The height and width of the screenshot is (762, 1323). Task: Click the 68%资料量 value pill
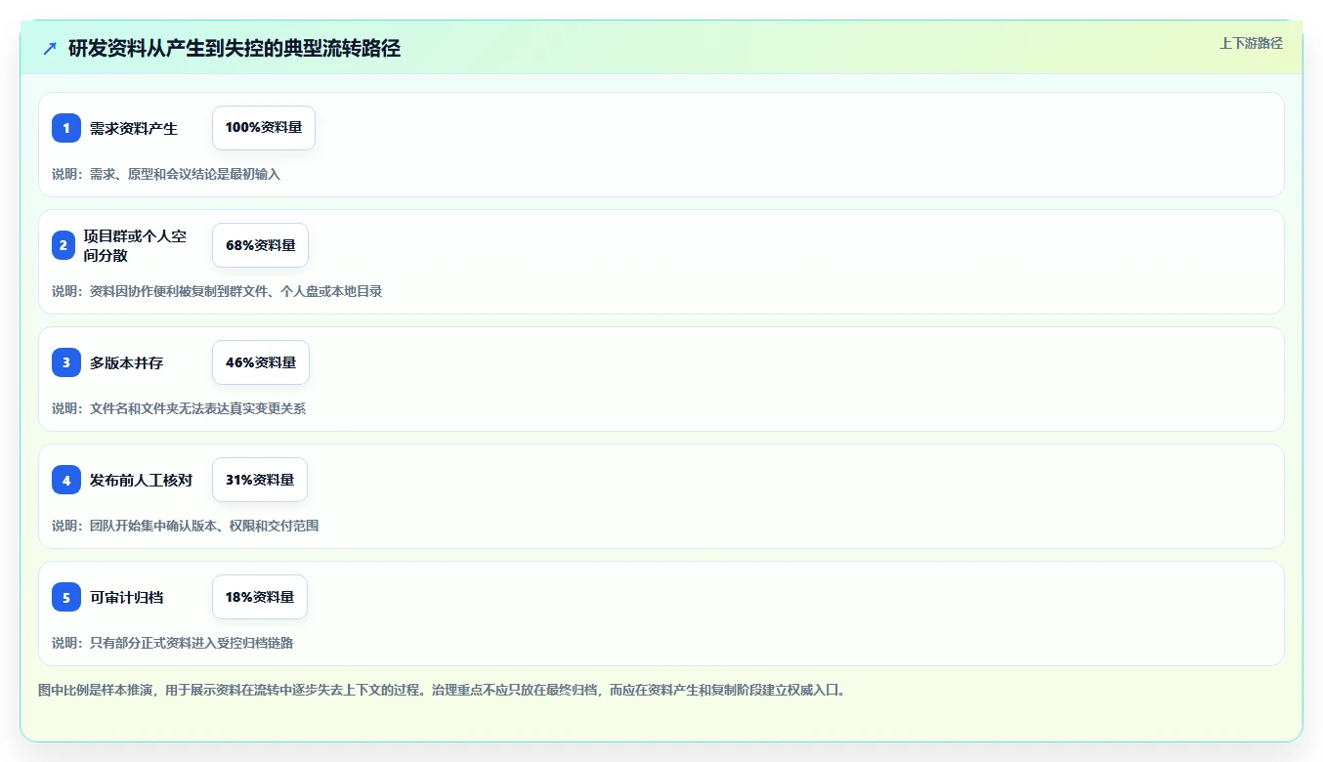tap(260, 245)
